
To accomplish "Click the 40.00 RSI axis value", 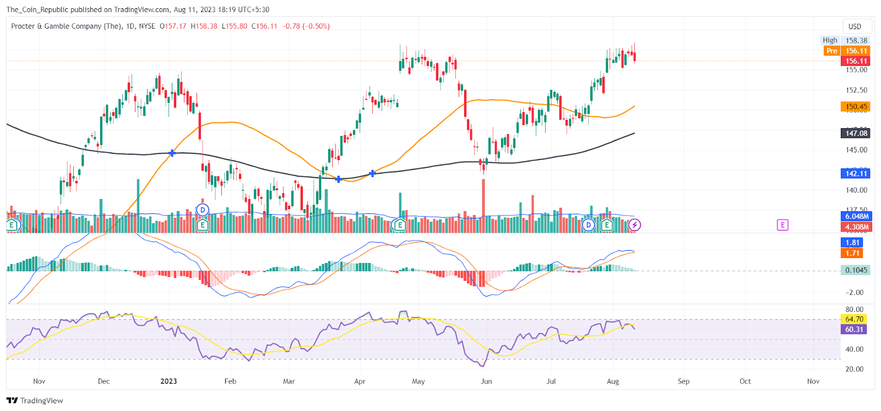I will [x=855, y=349].
